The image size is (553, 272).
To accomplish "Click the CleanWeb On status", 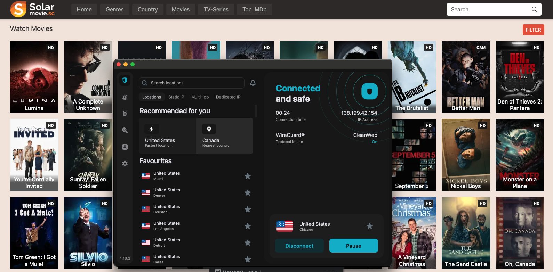I will click(375, 142).
